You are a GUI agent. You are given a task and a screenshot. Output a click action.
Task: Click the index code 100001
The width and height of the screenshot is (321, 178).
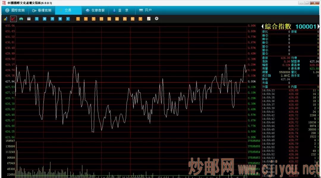(x=306, y=26)
